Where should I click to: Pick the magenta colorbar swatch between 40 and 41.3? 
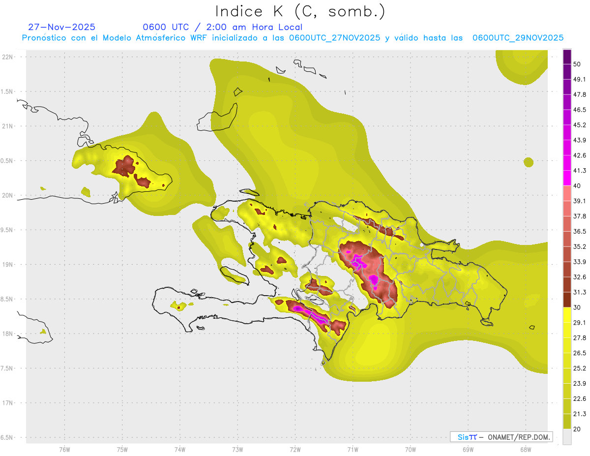click(567, 178)
